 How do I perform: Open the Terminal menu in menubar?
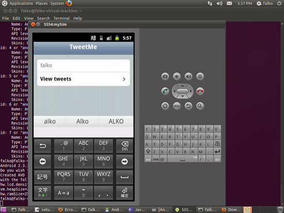(61, 18)
